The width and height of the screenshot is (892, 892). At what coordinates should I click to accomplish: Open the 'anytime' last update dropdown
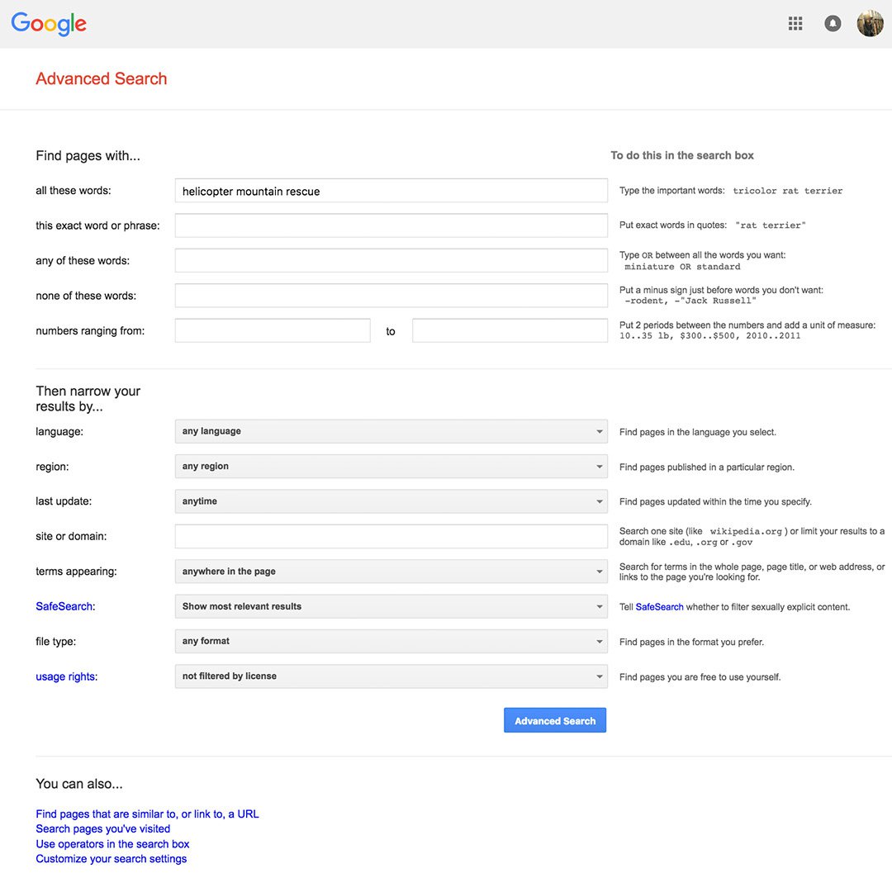pyautogui.click(x=391, y=501)
